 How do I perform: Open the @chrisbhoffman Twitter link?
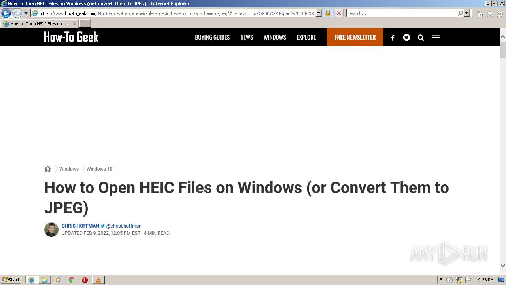124,226
